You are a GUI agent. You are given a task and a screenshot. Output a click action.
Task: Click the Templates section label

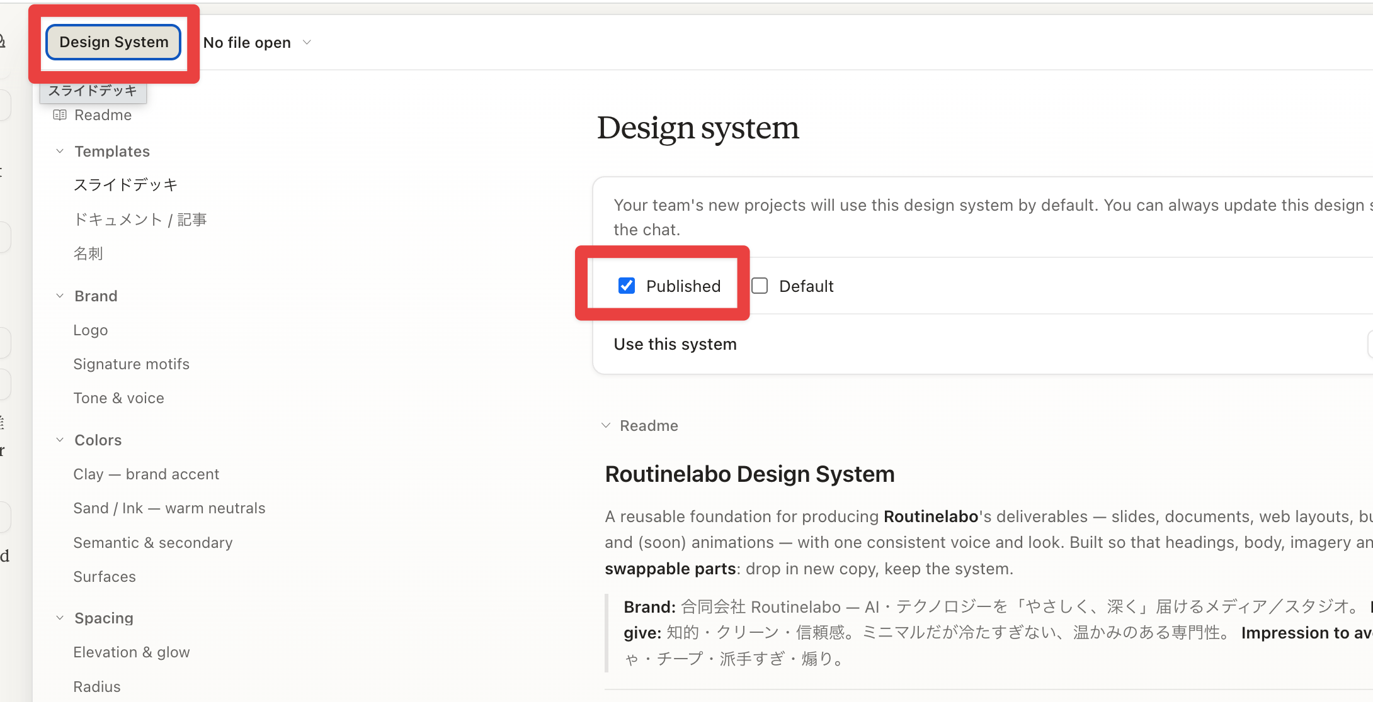(x=112, y=152)
